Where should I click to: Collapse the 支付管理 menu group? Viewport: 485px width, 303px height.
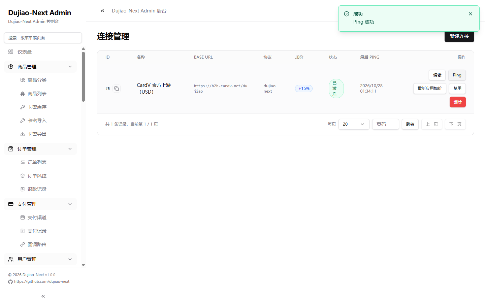[x=70, y=204]
